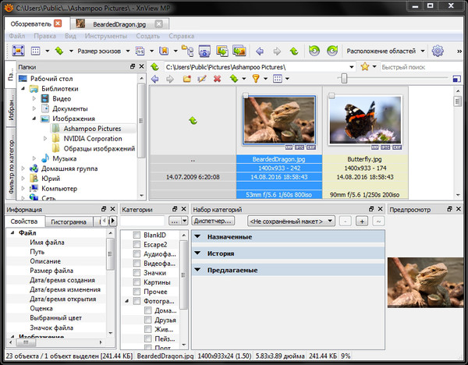Image resolution: width=468 pixels, height=365 pixels.
Task: Tick the checkbox on Butterfly.jpg thumbnail
Action: pos(331,96)
